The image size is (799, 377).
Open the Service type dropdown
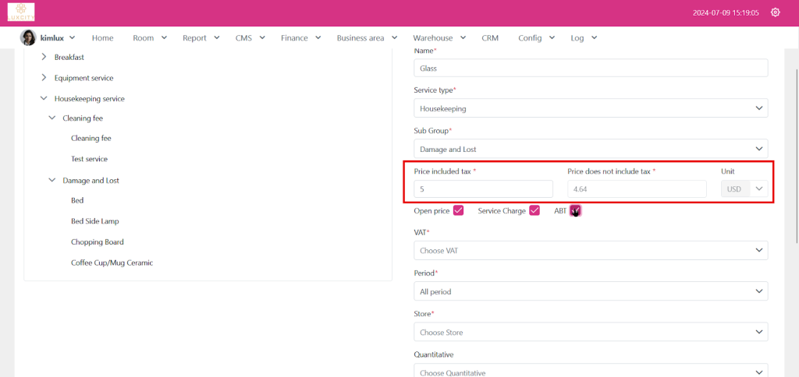click(590, 109)
